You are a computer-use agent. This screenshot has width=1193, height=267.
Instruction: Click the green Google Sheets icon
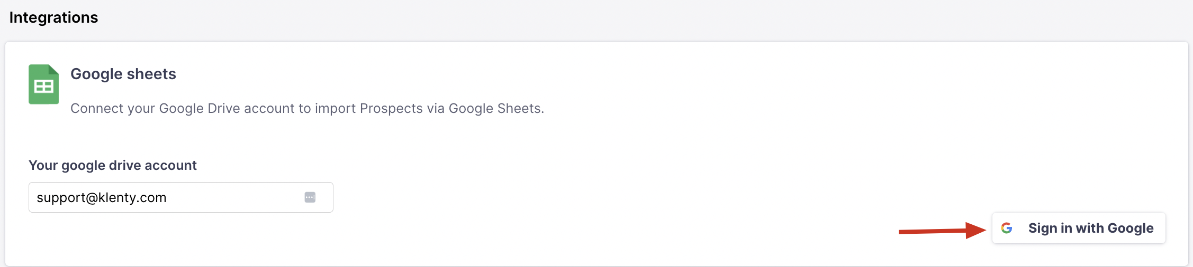click(x=43, y=84)
